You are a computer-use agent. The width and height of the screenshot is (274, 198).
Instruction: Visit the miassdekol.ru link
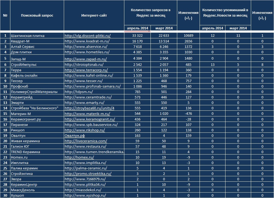pyautogui.click(x=83, y=190)
